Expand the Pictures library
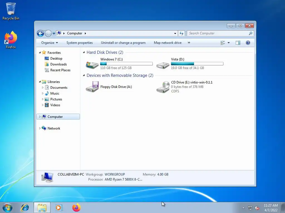 (43, 99)
